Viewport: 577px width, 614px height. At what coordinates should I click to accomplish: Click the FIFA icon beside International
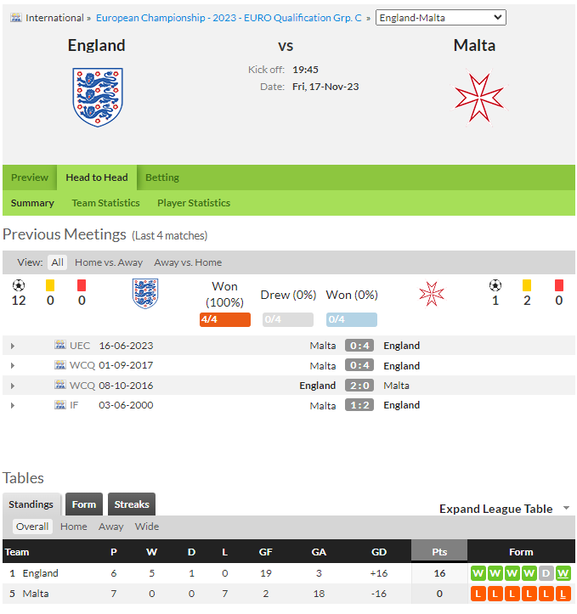click(x=16, y=18)
